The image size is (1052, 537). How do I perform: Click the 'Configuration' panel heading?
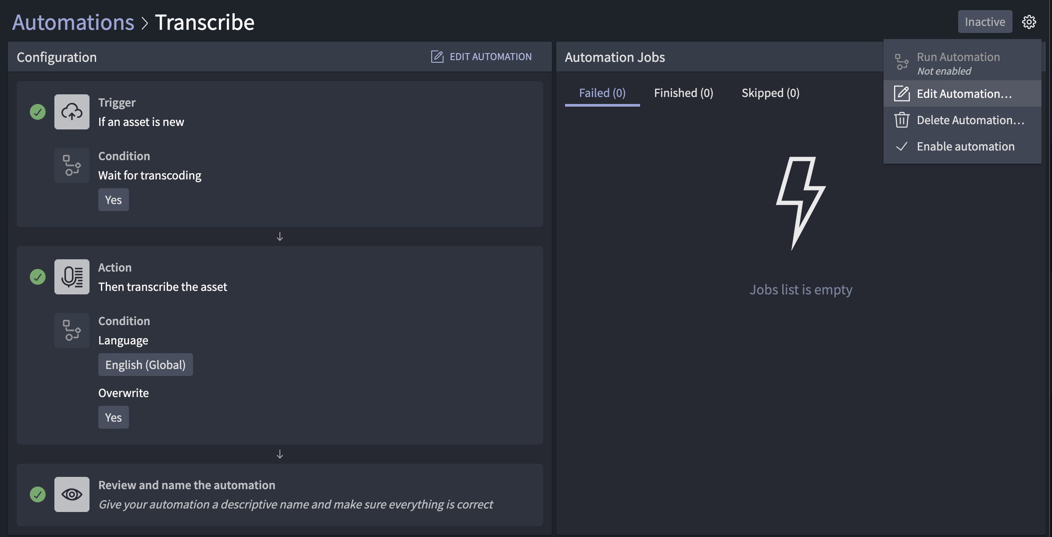click(x=57, y=57)
